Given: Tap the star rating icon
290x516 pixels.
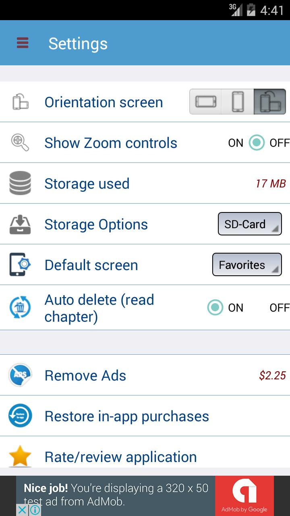Looking at the screenshot, I should coord(20,456).
